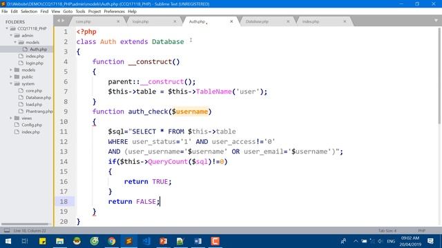Click the Line 18, Column 22 status text
The width and height of the screenshot is (442, 248).
click(30, 231)
